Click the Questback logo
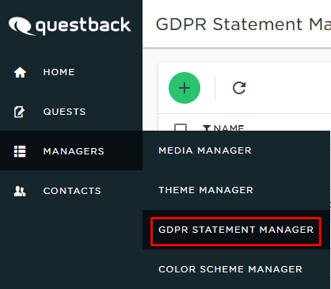The image size is (331, 289). [70, 26]
